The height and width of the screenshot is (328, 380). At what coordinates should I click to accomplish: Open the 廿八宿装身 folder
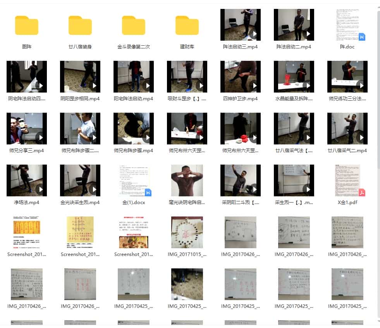tap(80, 26)
